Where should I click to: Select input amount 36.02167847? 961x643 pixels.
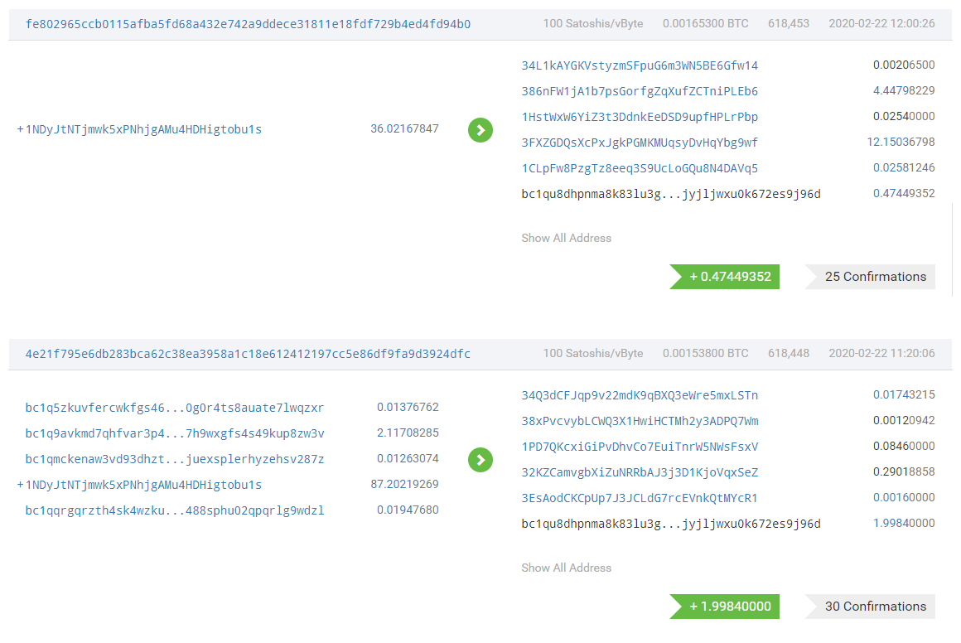(404, 128)
